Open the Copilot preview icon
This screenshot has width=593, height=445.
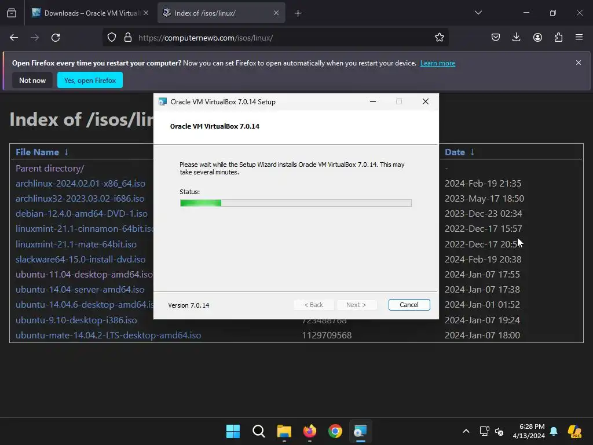(575, 431)
